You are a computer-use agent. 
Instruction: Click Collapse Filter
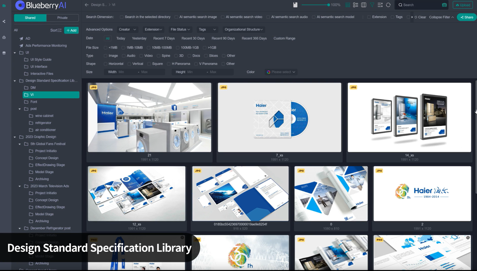coord(442,17)
